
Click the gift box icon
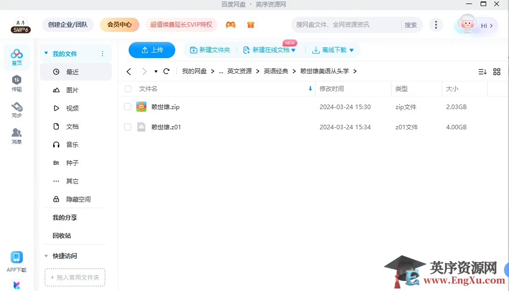pos(251,25)
